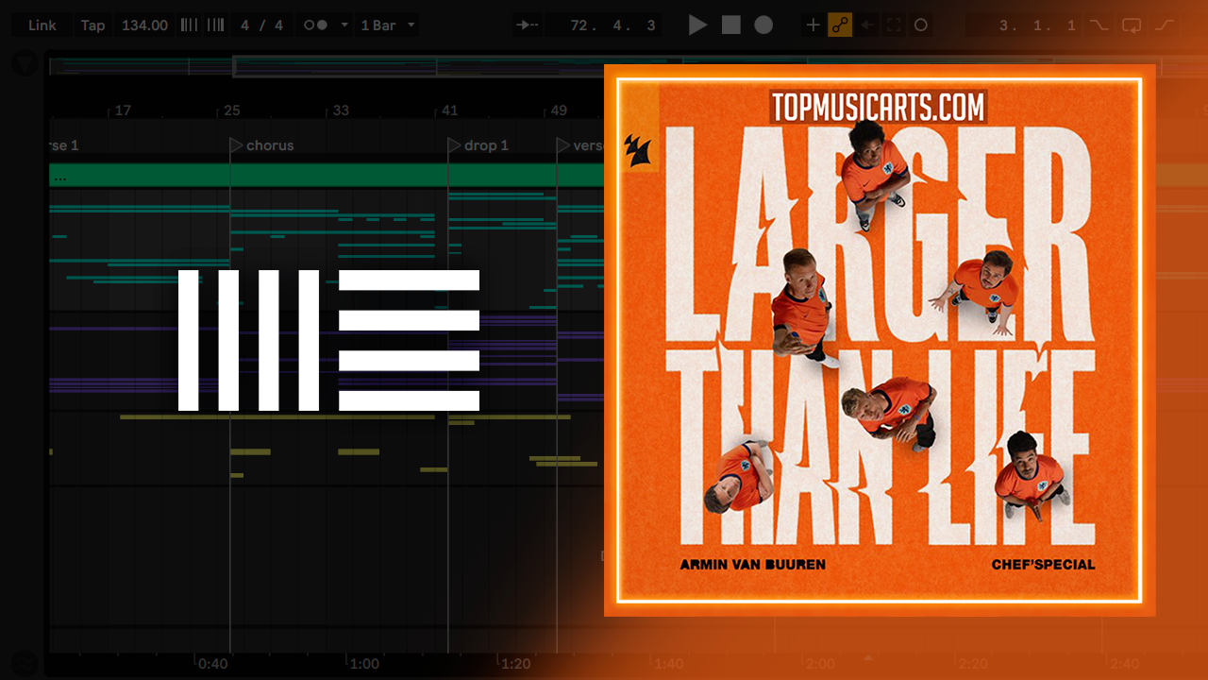Click the Tap tempo button
The width and height of the screenshot is (1208, 680).
tap(92, 25)
